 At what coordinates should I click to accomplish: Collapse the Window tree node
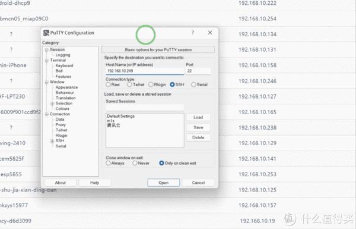[x=46, y=82]
